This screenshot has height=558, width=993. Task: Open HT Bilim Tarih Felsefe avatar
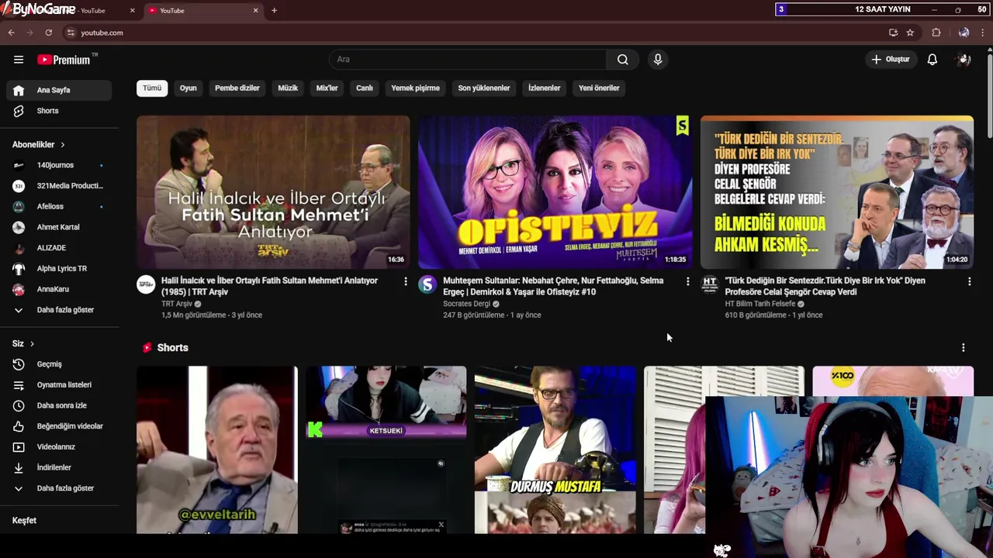point(709,284)
